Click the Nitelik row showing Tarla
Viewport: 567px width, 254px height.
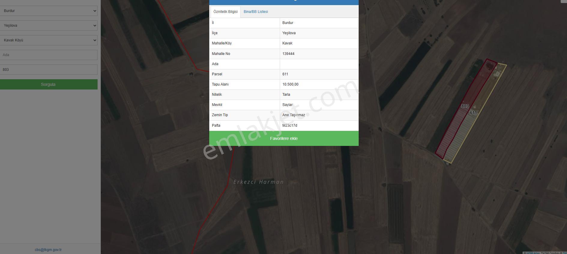[x=284, y=95]
